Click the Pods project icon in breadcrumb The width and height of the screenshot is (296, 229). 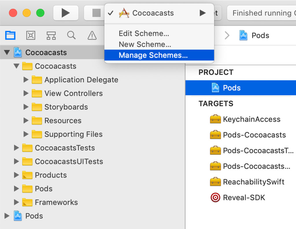[244, 35]
